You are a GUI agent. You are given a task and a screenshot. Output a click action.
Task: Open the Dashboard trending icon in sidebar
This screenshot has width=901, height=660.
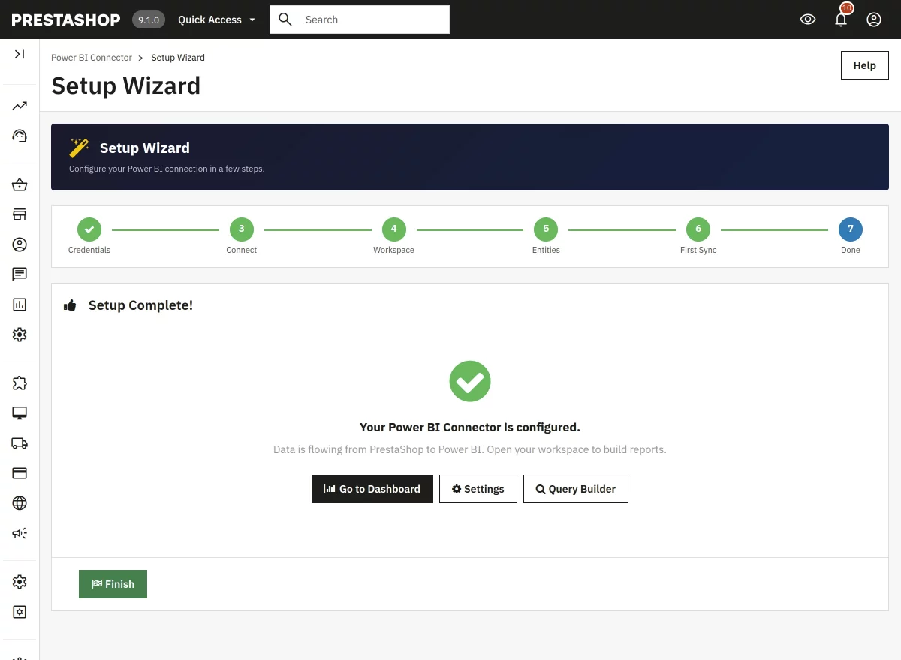20,106
